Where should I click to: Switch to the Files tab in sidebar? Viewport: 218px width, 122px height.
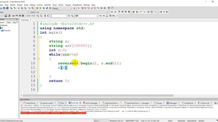pos(9,22)
